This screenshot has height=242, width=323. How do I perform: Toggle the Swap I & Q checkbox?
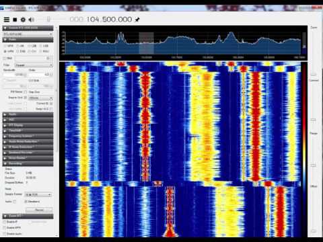tap(51, 109)
